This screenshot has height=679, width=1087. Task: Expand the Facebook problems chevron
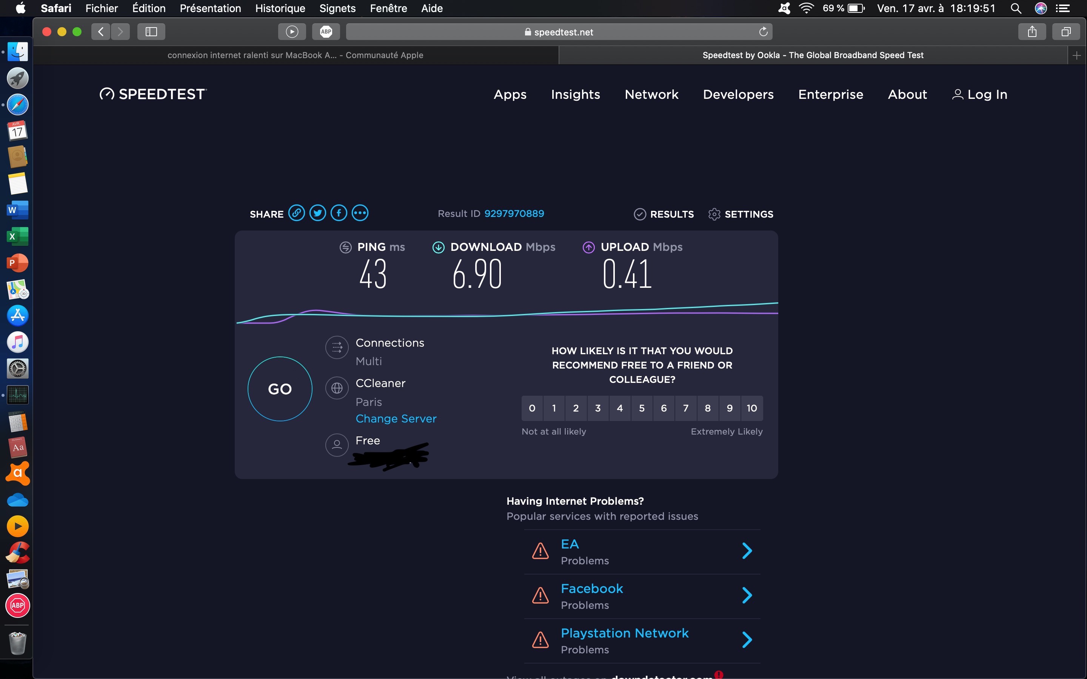pyautogui.click(x=747, y=595)
